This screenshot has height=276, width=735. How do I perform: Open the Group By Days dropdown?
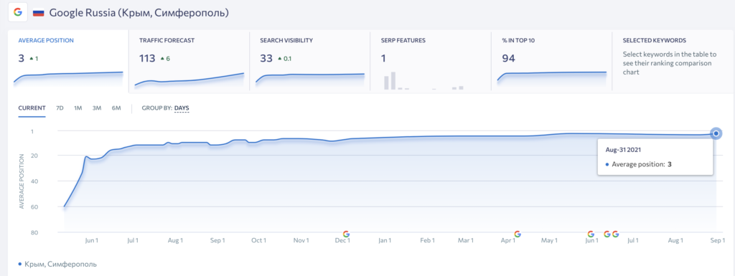click(x=182, y=108)
